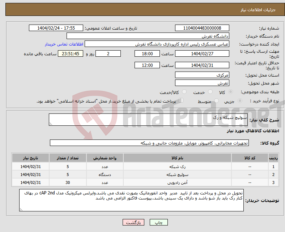Click the goods group field تجهیزات مخابراتی
This screenshot has height=232, width=285.
coord(149,143)
